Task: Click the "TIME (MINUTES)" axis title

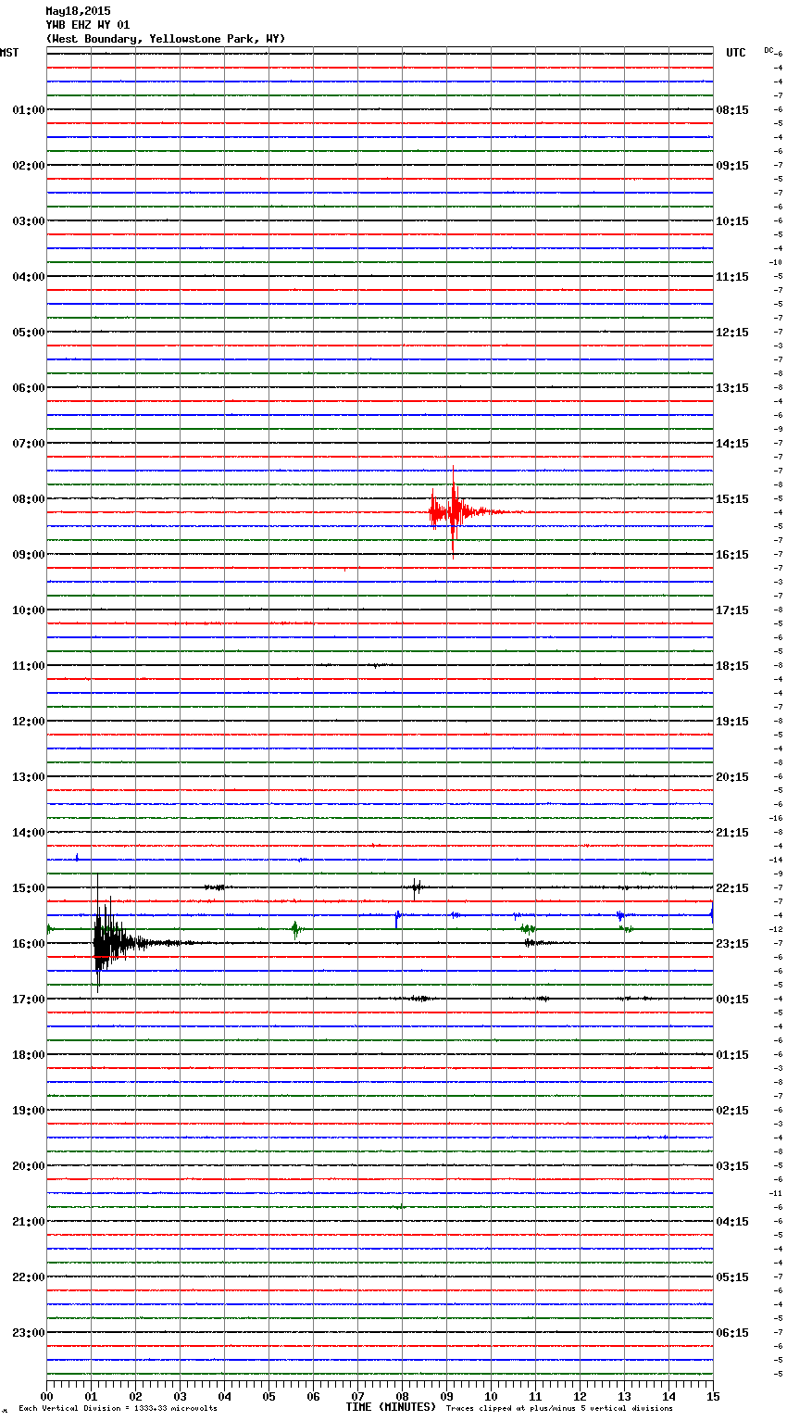Action: coord(391,1407)
